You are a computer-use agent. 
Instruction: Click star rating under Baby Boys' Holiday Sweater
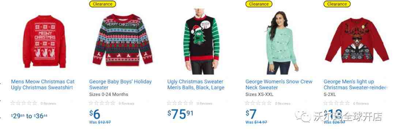tap(102, 103)
